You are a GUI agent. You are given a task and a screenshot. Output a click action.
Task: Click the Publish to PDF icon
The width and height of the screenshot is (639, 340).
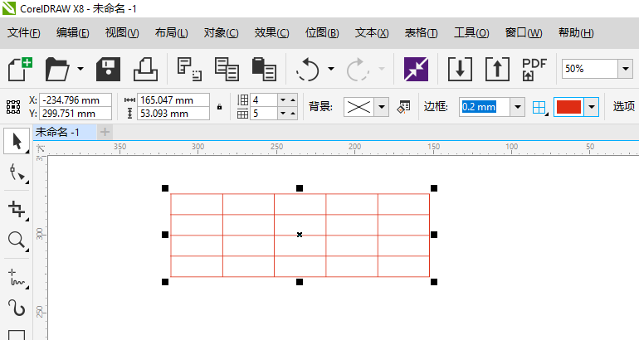coord(534,69)
